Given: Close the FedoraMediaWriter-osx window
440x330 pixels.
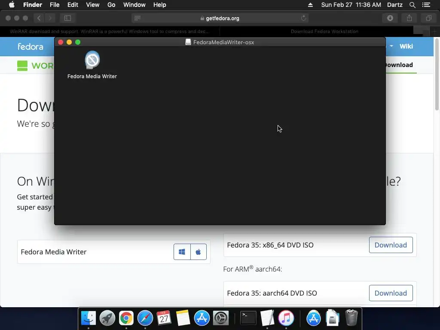Looking at the screenshot, I should (x=61, y=42).
